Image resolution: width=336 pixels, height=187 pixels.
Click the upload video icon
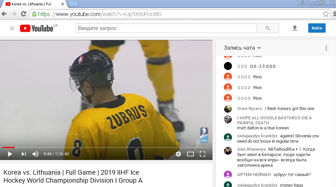[295, 28]
